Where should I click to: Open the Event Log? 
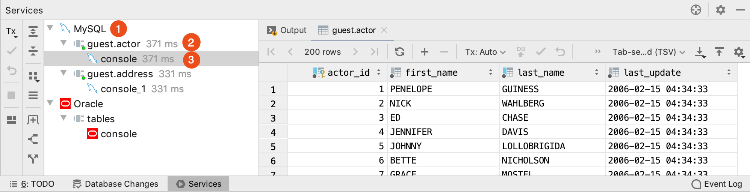717,184
